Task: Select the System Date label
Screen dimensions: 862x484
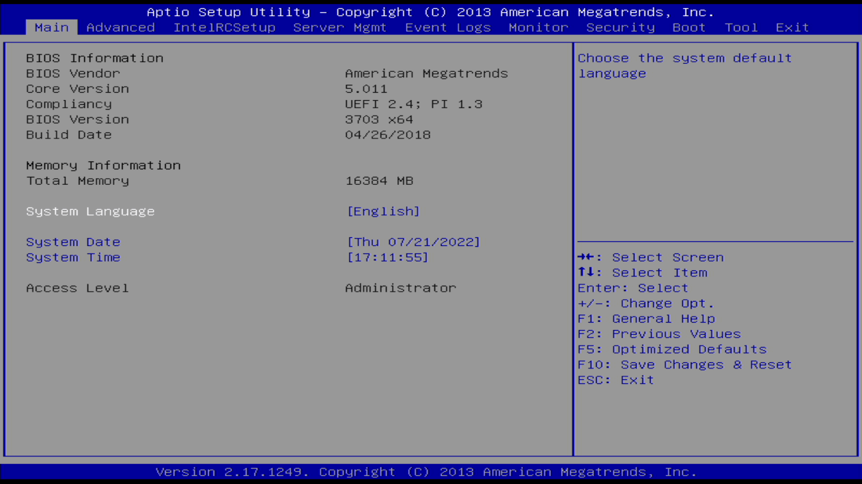Action: click(x=73, y=242)
